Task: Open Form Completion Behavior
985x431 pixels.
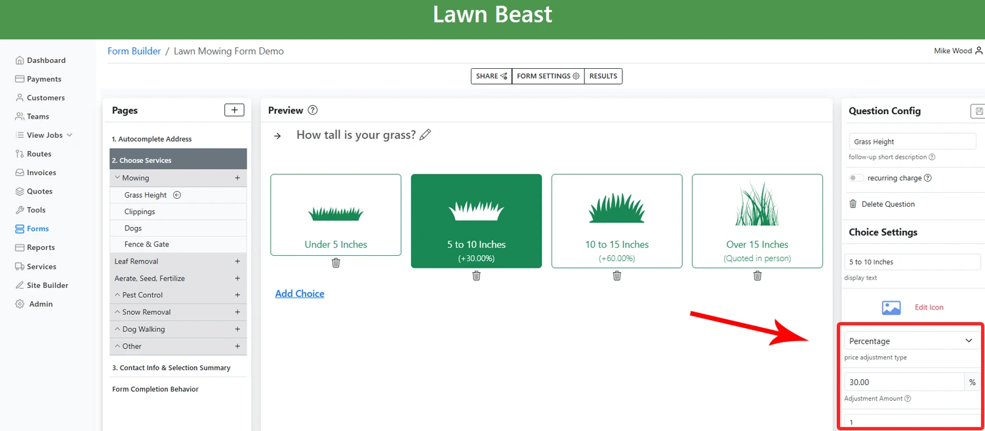Action: tap(155, 389)
